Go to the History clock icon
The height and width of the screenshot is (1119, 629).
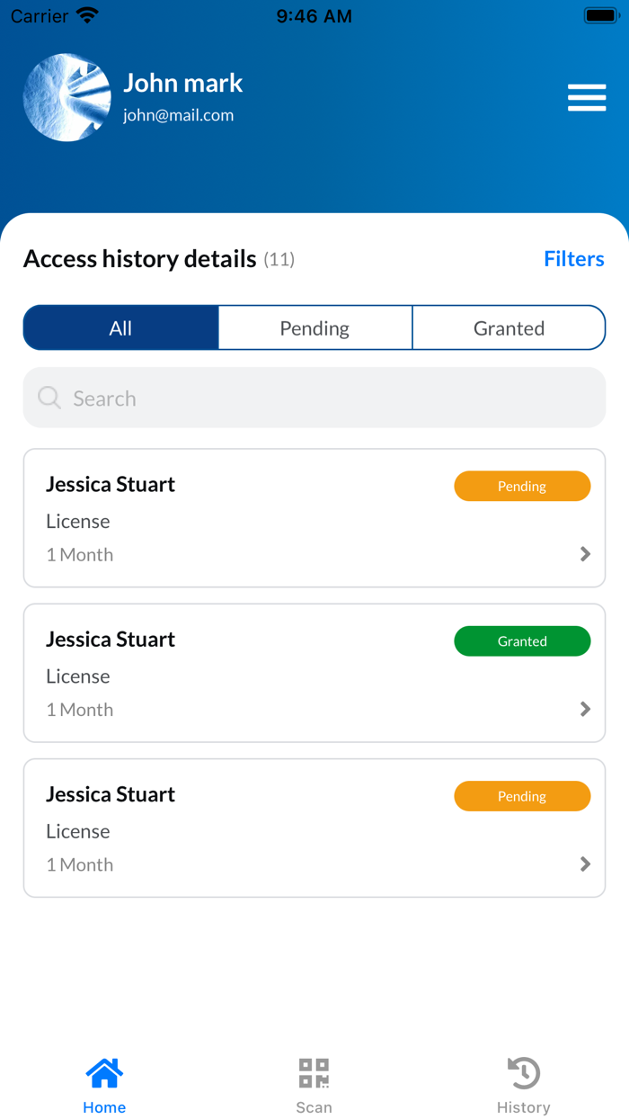point(524,1073)
